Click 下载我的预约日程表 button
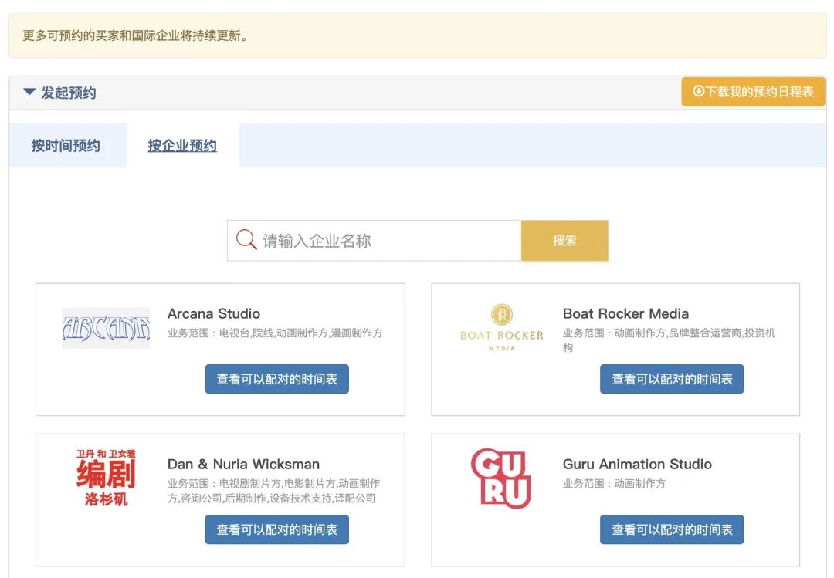834x578 pixels. click(753, 91)
